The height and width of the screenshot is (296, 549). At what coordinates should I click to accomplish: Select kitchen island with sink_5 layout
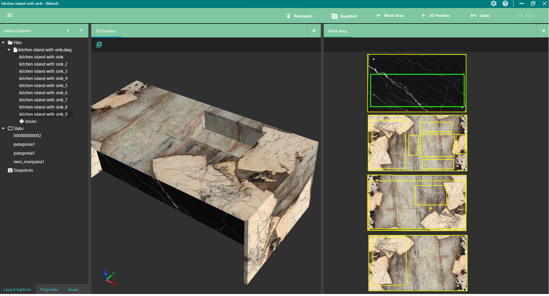click(x=43, y=86)
